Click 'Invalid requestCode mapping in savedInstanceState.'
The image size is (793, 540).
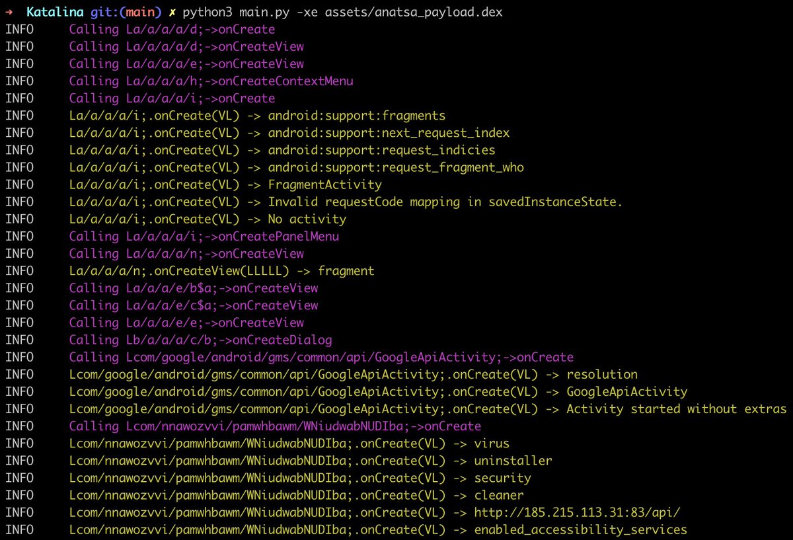445,202
